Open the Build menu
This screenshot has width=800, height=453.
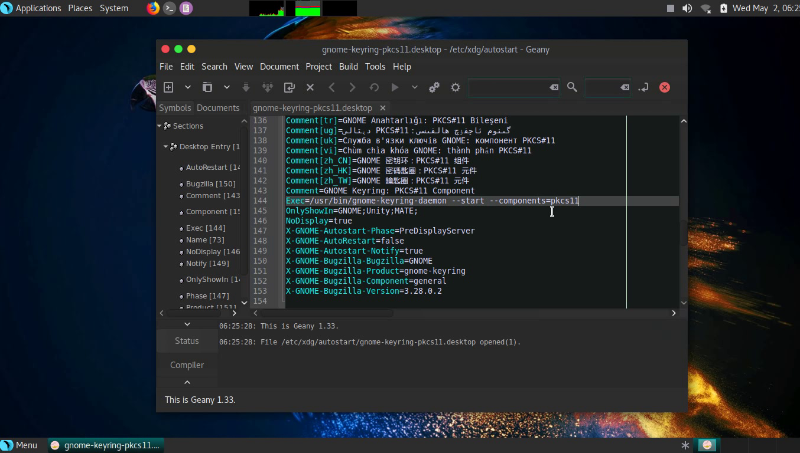[349, 67]
